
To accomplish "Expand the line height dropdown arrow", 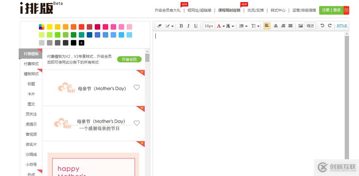I will [258, 26].
